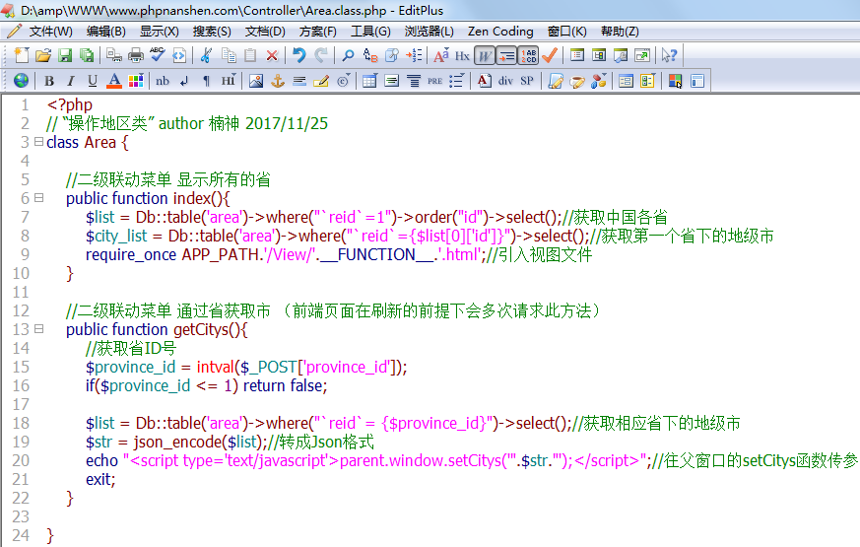The image size is (860, 547).
Task: Toggle the directory window icon
Action: [x=599, y=55]
